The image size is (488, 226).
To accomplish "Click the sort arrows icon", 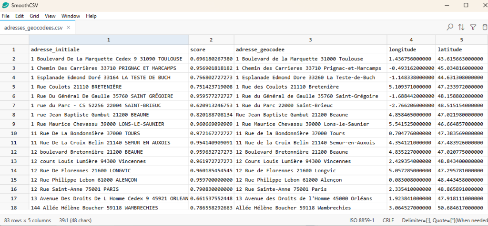I will tap(461, 28).
